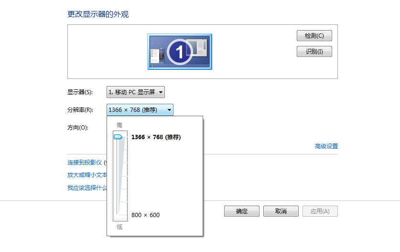The width and height of the screenshot is (400, 252).
Task: Select the 1366 × 768 (推荐) label in popup
Action: click(x=156, y=137)
